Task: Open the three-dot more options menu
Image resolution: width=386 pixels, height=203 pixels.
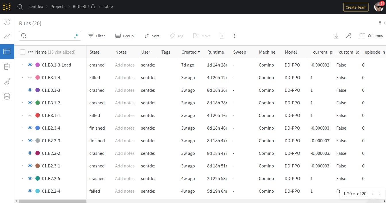Action: pos(234,36)
